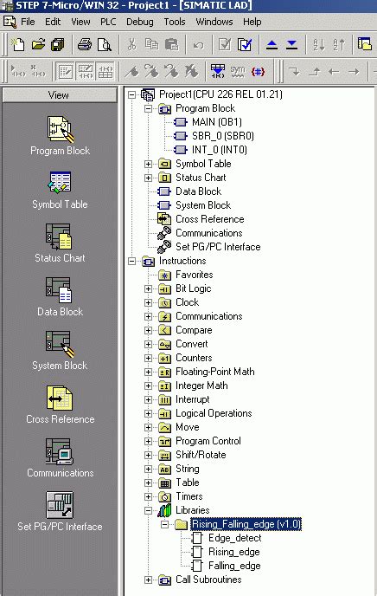Select Cross Reference in the project tree
Screen dimensions: 377x596
pyautogui.click(x=210, y=219)
